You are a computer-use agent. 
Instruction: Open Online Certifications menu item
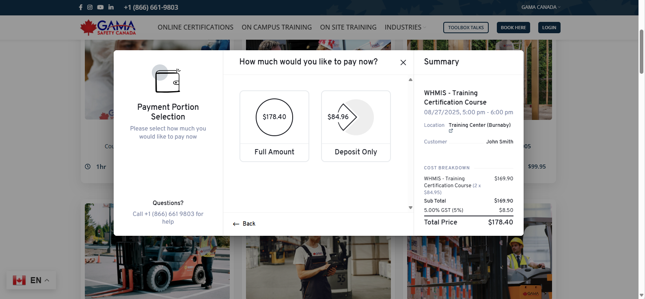[x=195, y=27]
